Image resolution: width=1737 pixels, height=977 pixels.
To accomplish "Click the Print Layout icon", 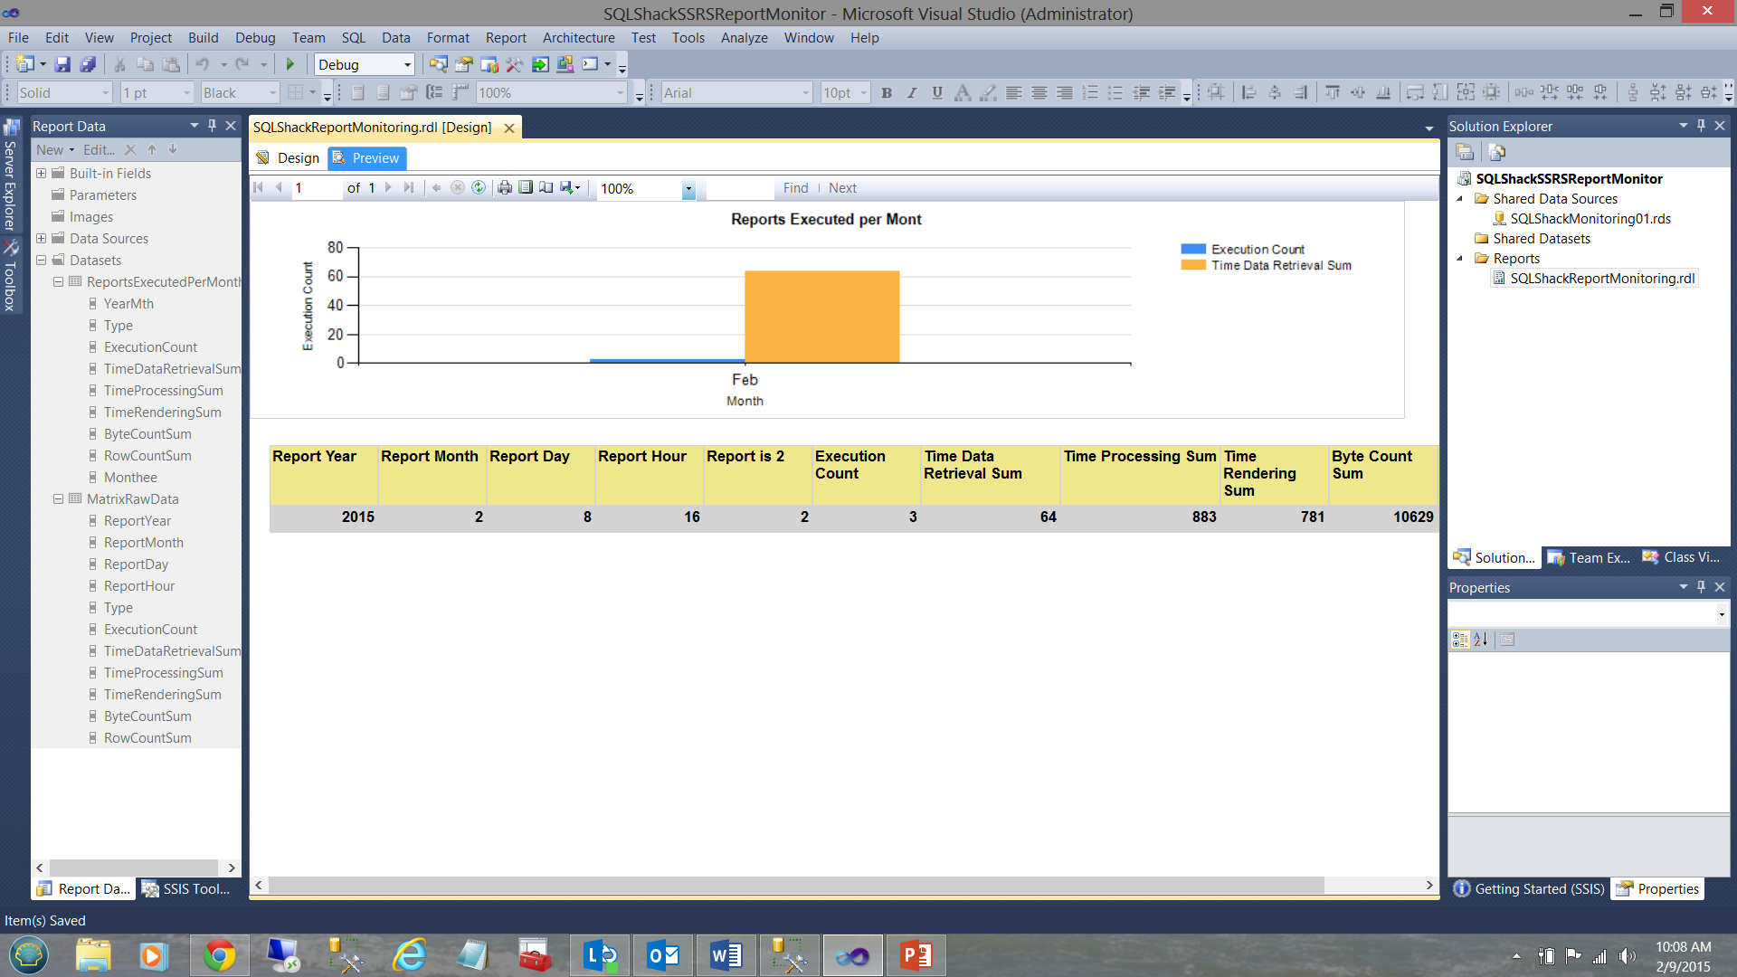I will pyautogui.click(x=526, y=188).
